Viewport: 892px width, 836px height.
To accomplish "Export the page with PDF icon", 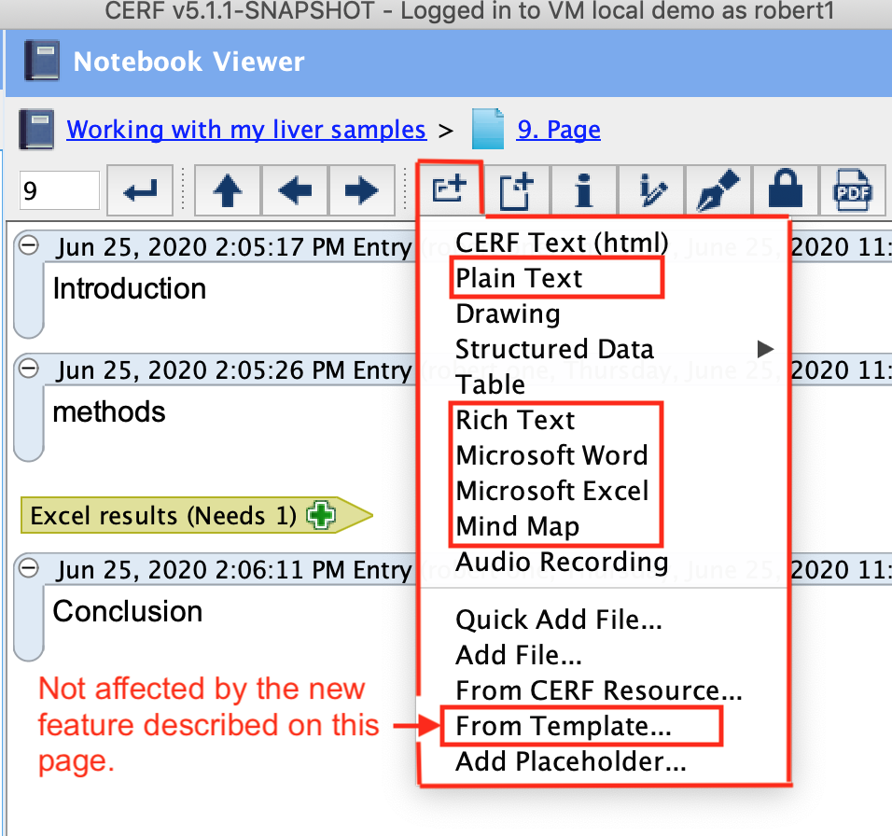I will [852, 191].
